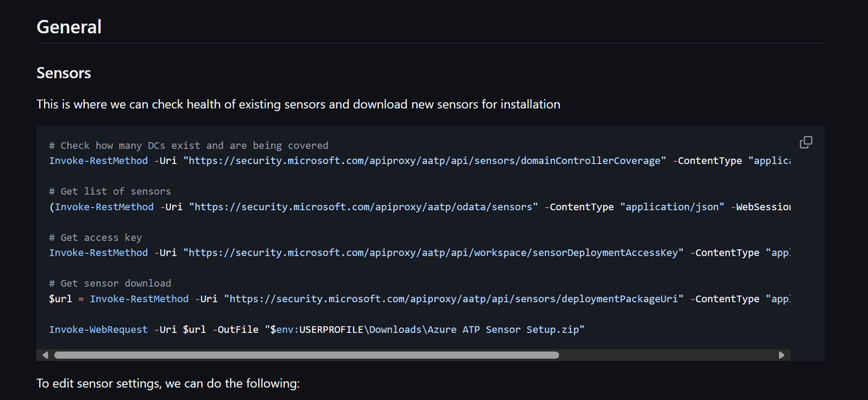Viewport: 868px width, 400px height.
Task: Click the 'Azure ATP Sensor Setup.zip' output path
Action: coord(425,329)
